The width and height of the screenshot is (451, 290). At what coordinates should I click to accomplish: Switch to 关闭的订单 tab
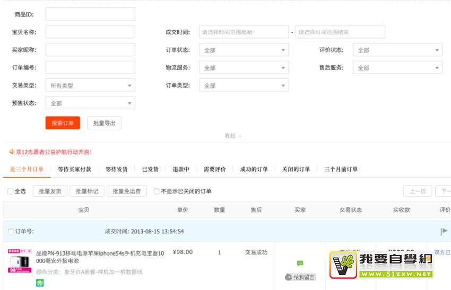click(x=296, y=169)
